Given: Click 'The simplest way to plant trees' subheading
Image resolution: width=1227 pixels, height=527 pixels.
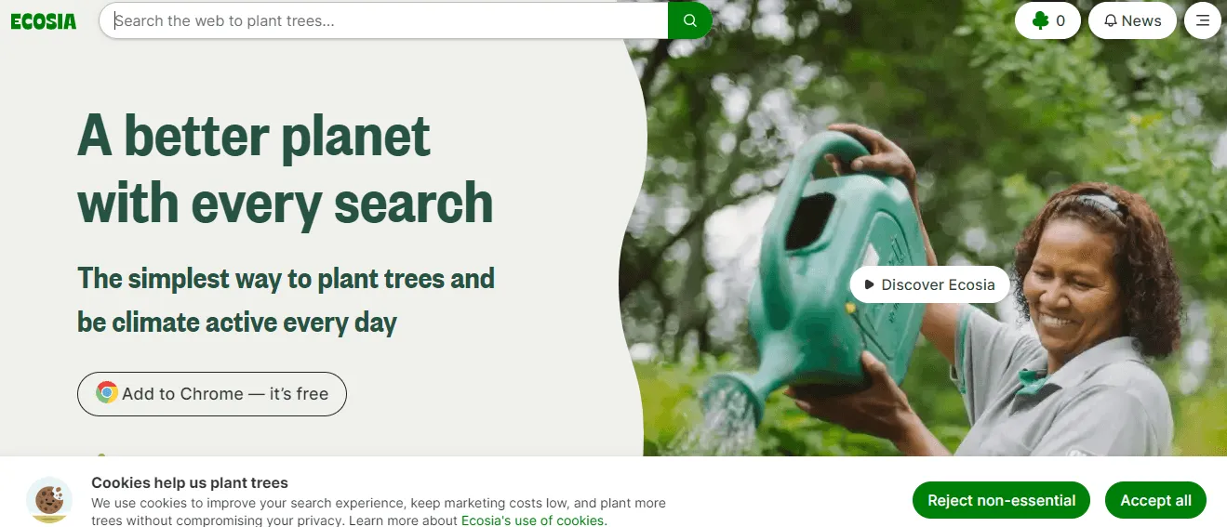Looking at the screenshot, I should 286,300.
